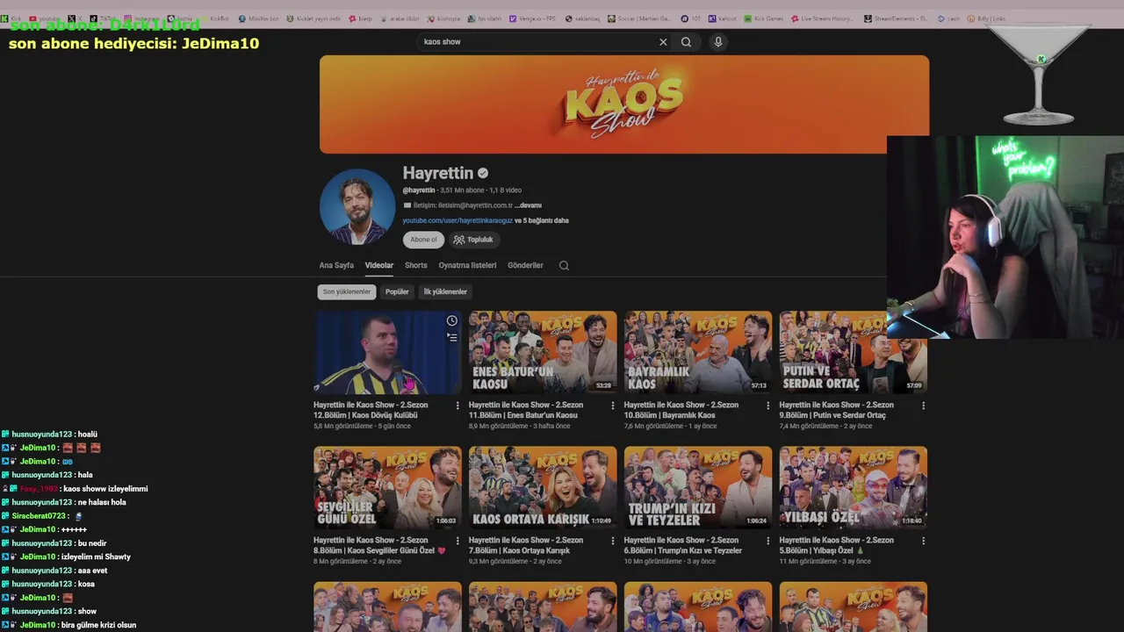The image size is (1124, 632).
Task: Open the X bookmark
Action: [76, 18]
